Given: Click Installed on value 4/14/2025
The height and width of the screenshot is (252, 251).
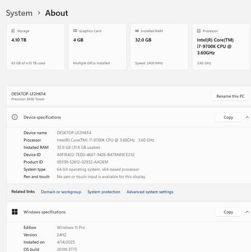Looking at the screenshot, I should tap(66, 242).
